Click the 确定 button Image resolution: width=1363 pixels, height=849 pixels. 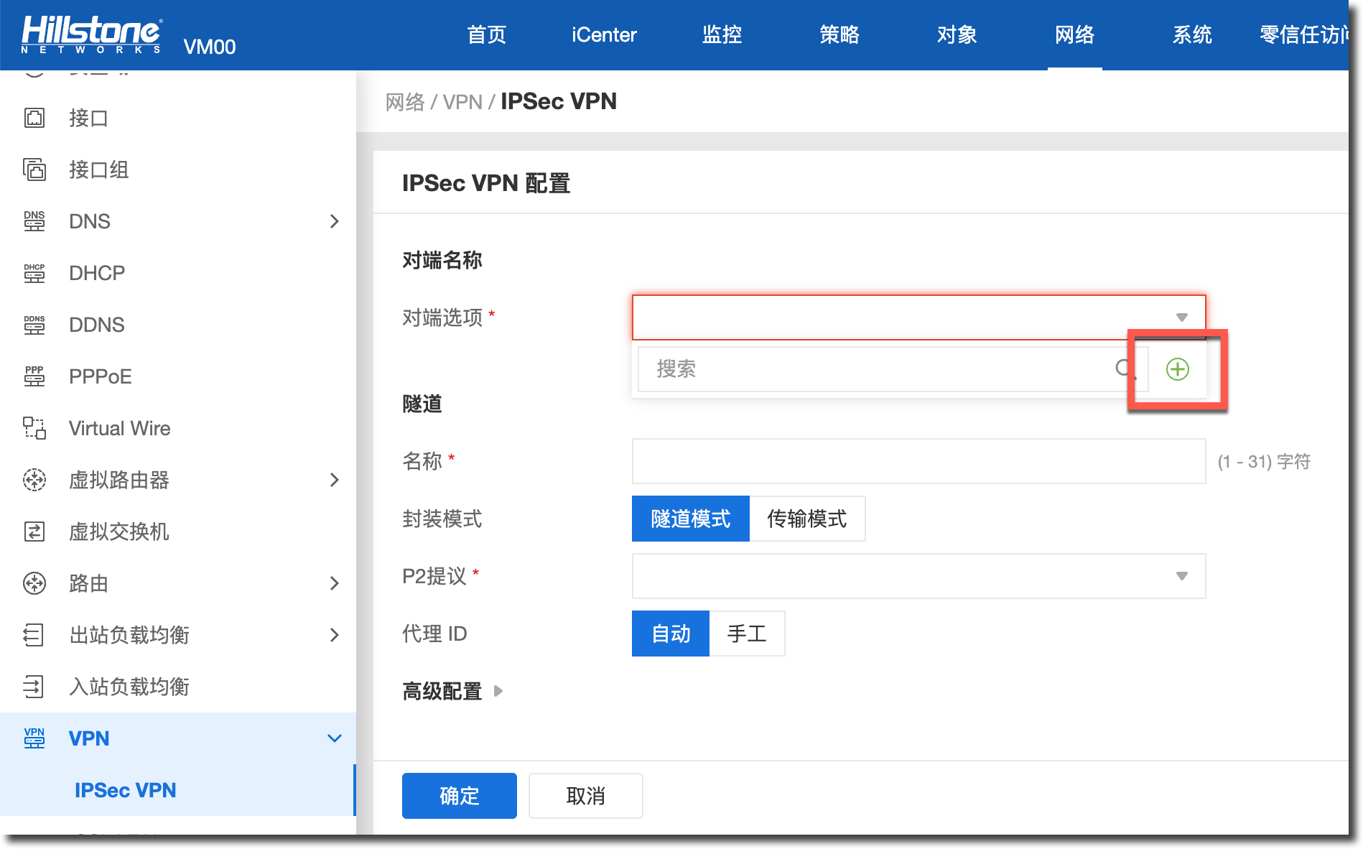(459, 796)
